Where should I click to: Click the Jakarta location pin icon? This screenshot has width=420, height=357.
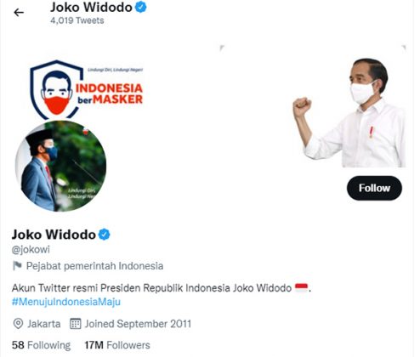(x=18, y=324)
